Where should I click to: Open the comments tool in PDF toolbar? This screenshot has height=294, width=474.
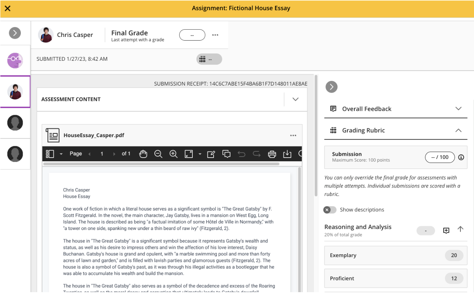pyautogui.click(x=226, y=154)
